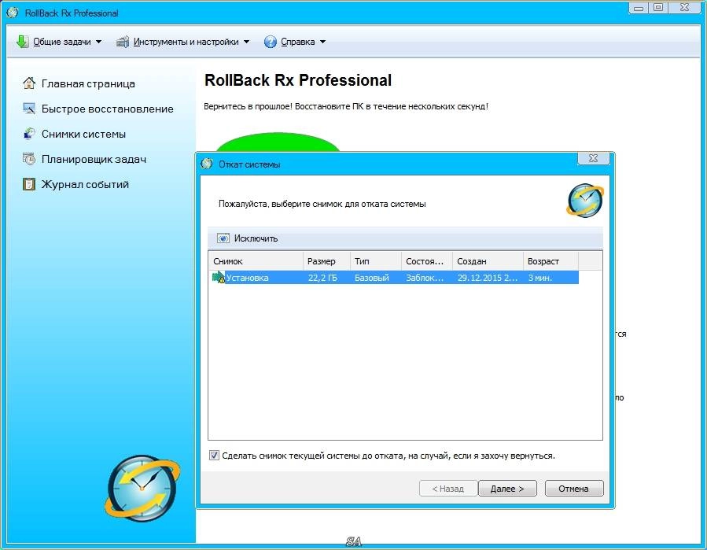707x550 pixels.
Task: Click the 22,2 ГБ size cell
Action: coord(322,278)
